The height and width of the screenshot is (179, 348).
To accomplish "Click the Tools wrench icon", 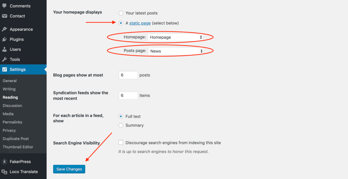I will 4,59.
